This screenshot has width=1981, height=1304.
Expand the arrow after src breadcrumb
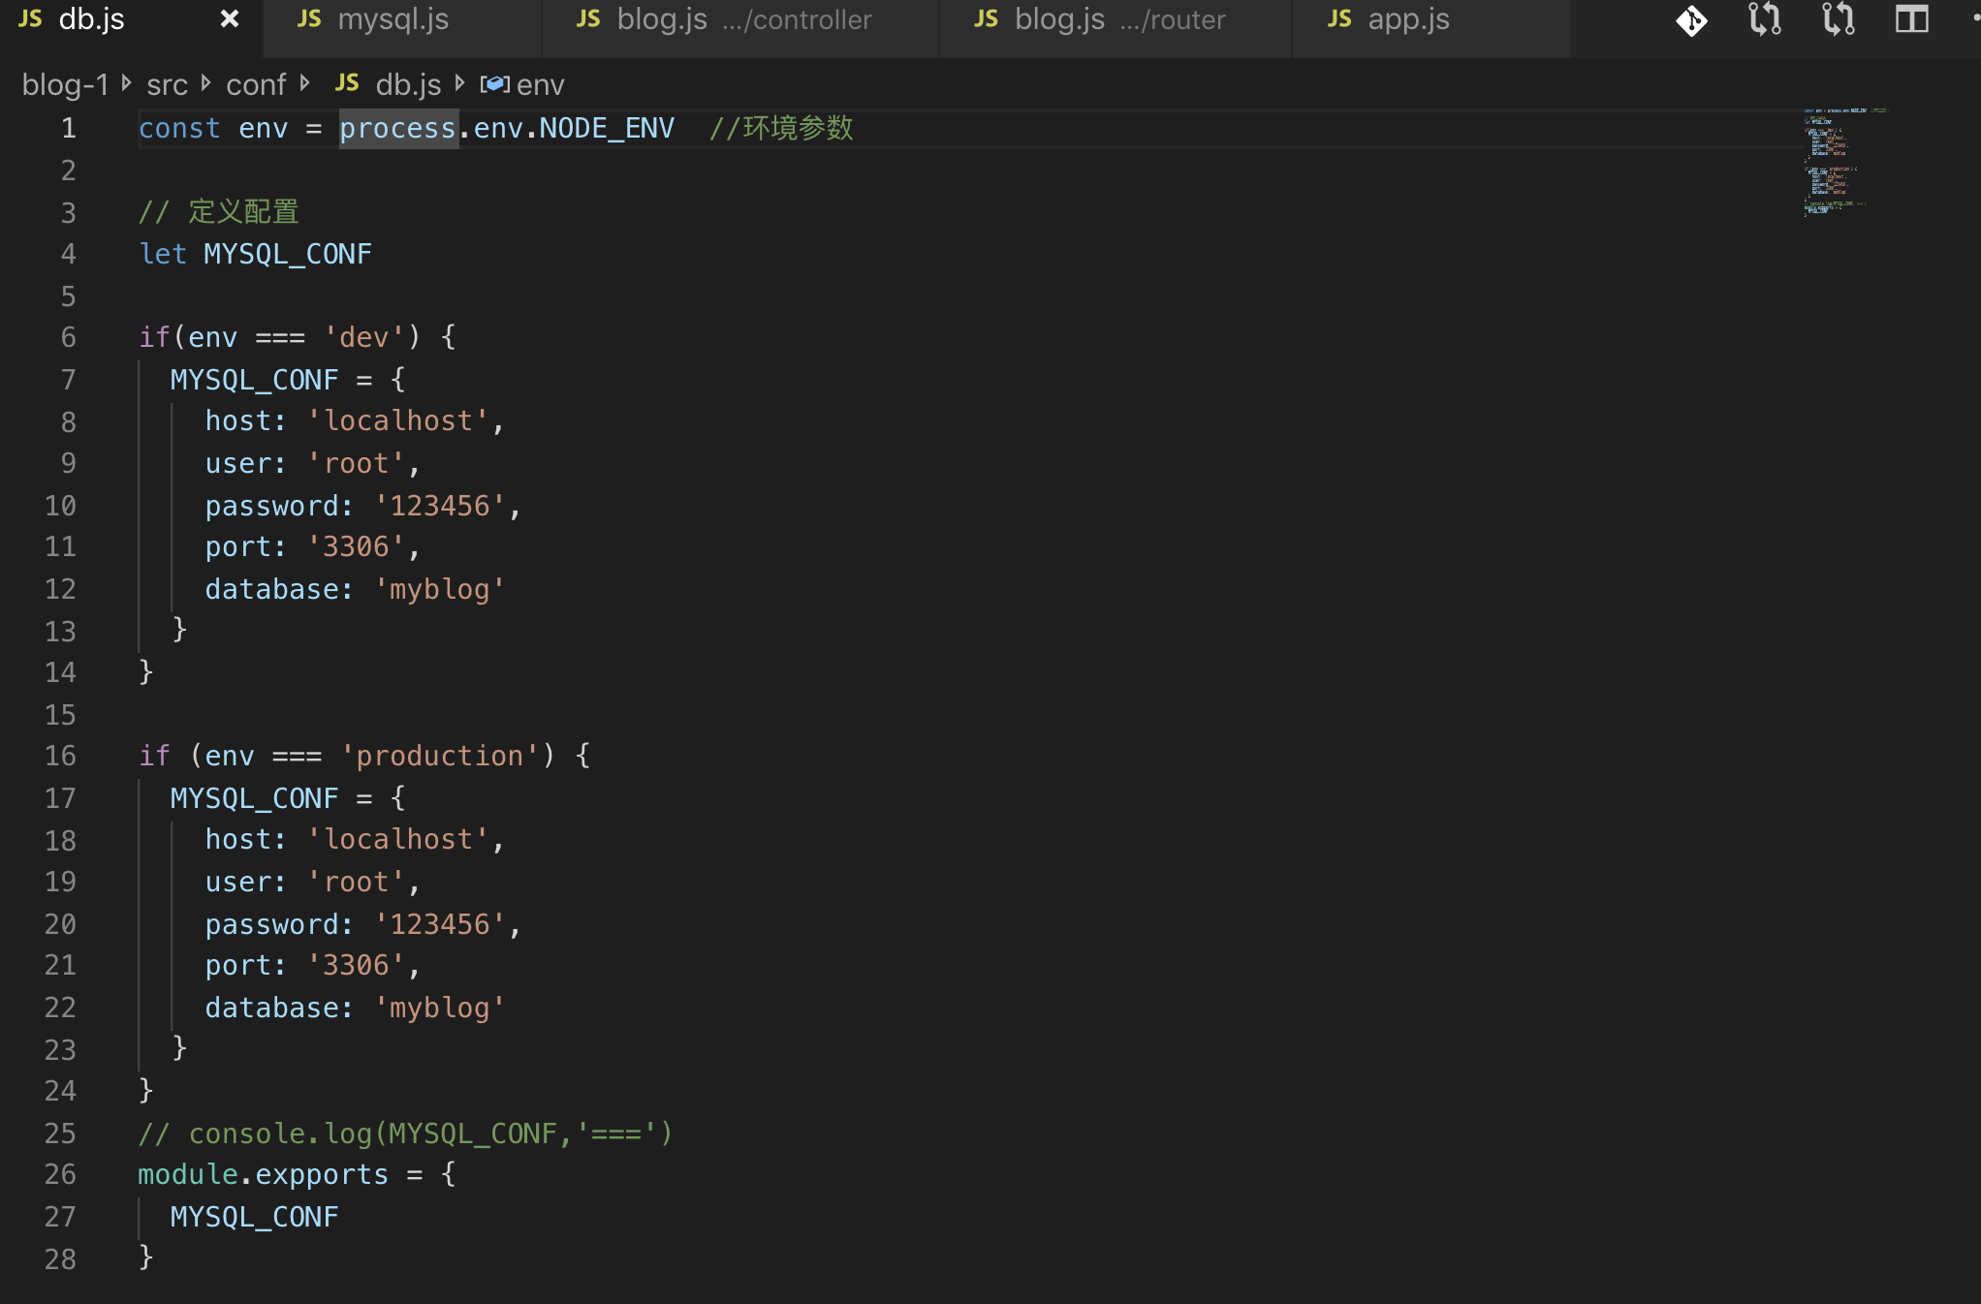click(205, 84)
